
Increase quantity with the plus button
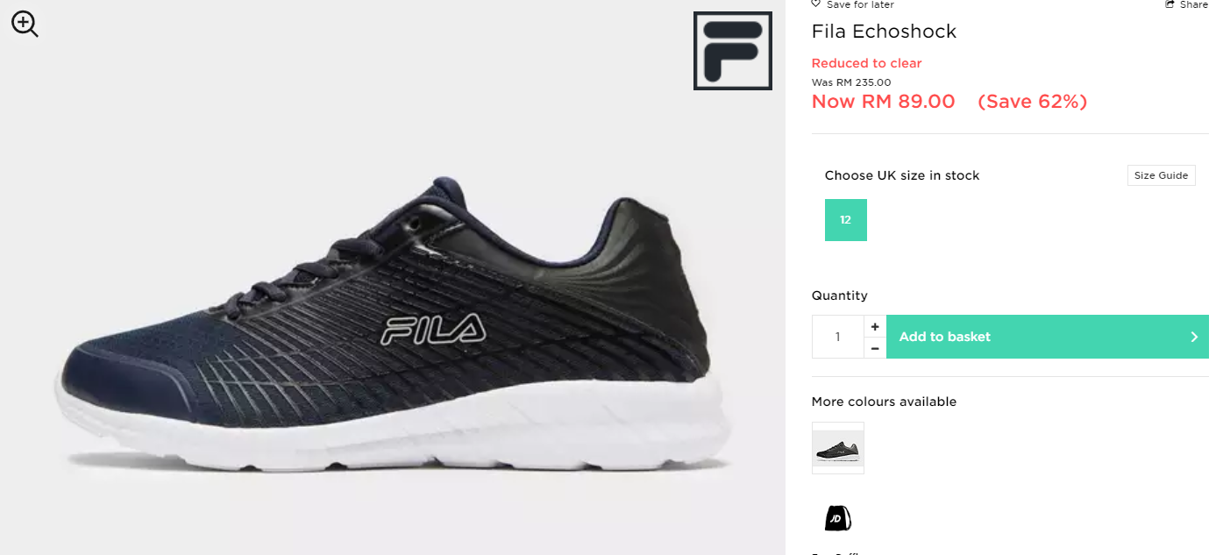click(x=875, y=326)
